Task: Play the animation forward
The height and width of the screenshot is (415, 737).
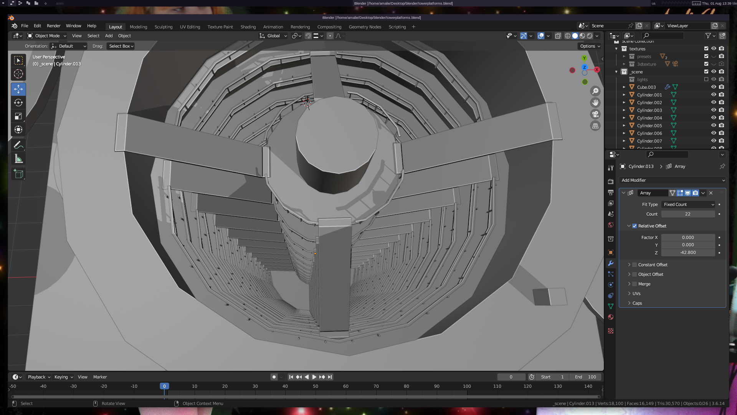Action: coord(314,377)
